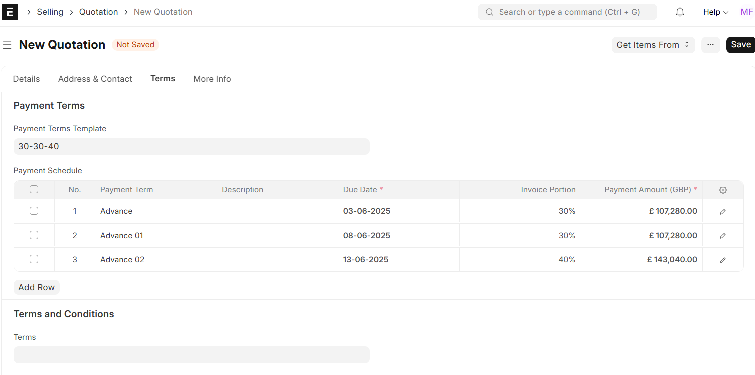The width and height of the screenshot is (755, 375).
Task: Expand the Get Items From dropdown
Action: click(653, 45)
